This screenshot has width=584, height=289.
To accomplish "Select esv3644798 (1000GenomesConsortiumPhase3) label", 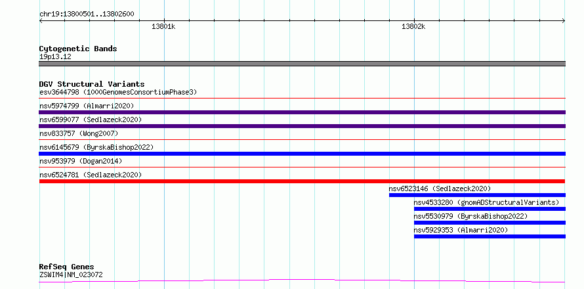I will (118, 92).
